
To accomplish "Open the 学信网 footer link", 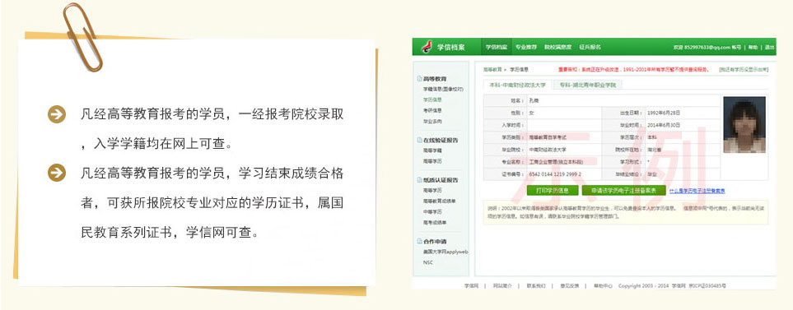I will pyautogui.click(x=470, y=286).
